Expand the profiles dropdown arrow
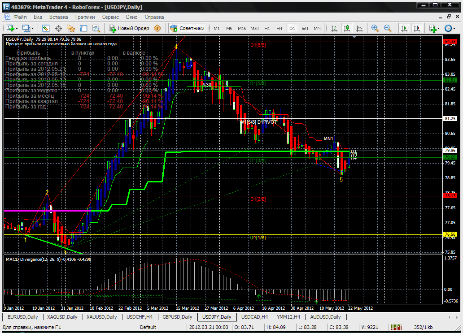The image size is (463, 333). point(33,28)
